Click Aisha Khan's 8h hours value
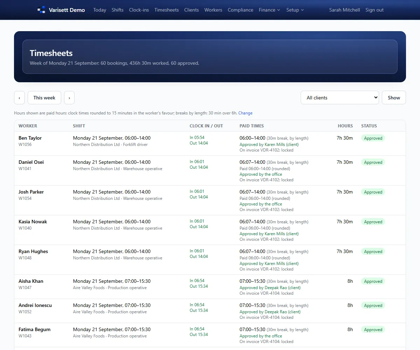The width and height of the screenshot is (420, 350). pyautogui.click(x=350, y=281)
